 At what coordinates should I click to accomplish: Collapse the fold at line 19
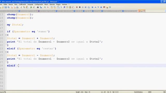click(x=6, y=35)
